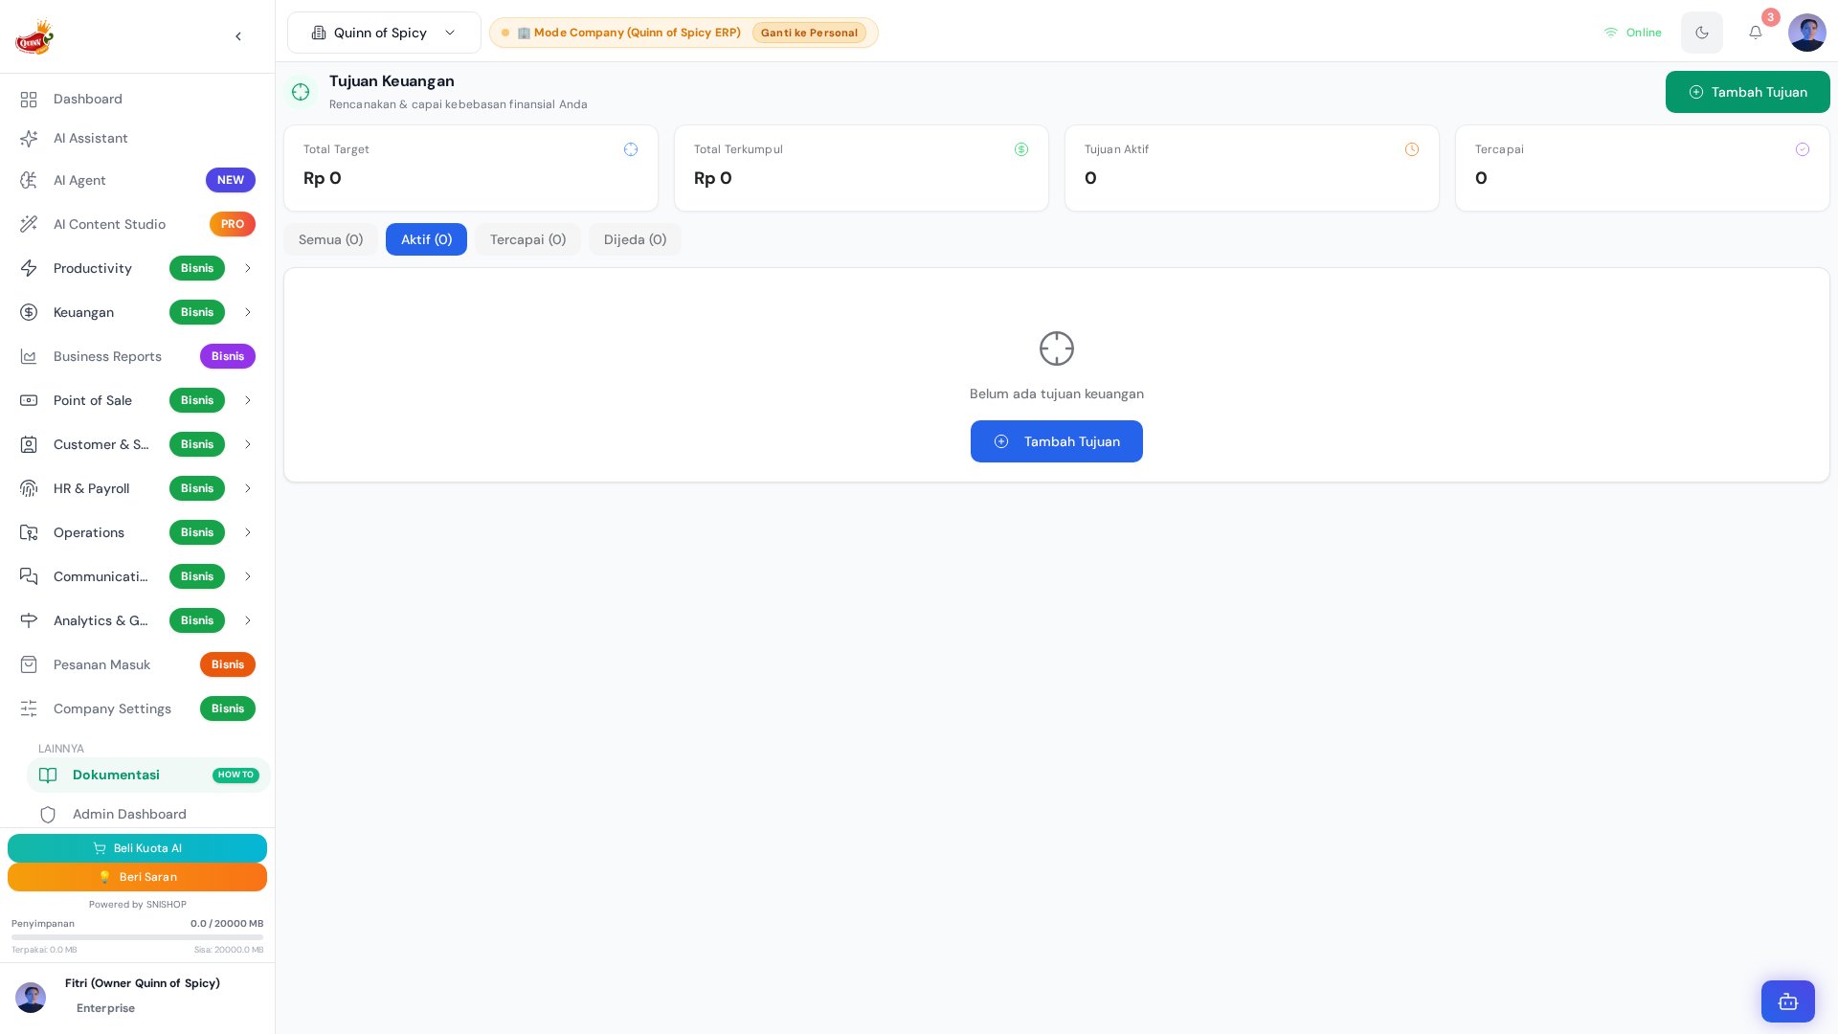Image resolution: width=1838 pixels, height=1034 pixels.
Task: Collapse the sidebar with the chevron arrow
Action: [x=238, y=36]
